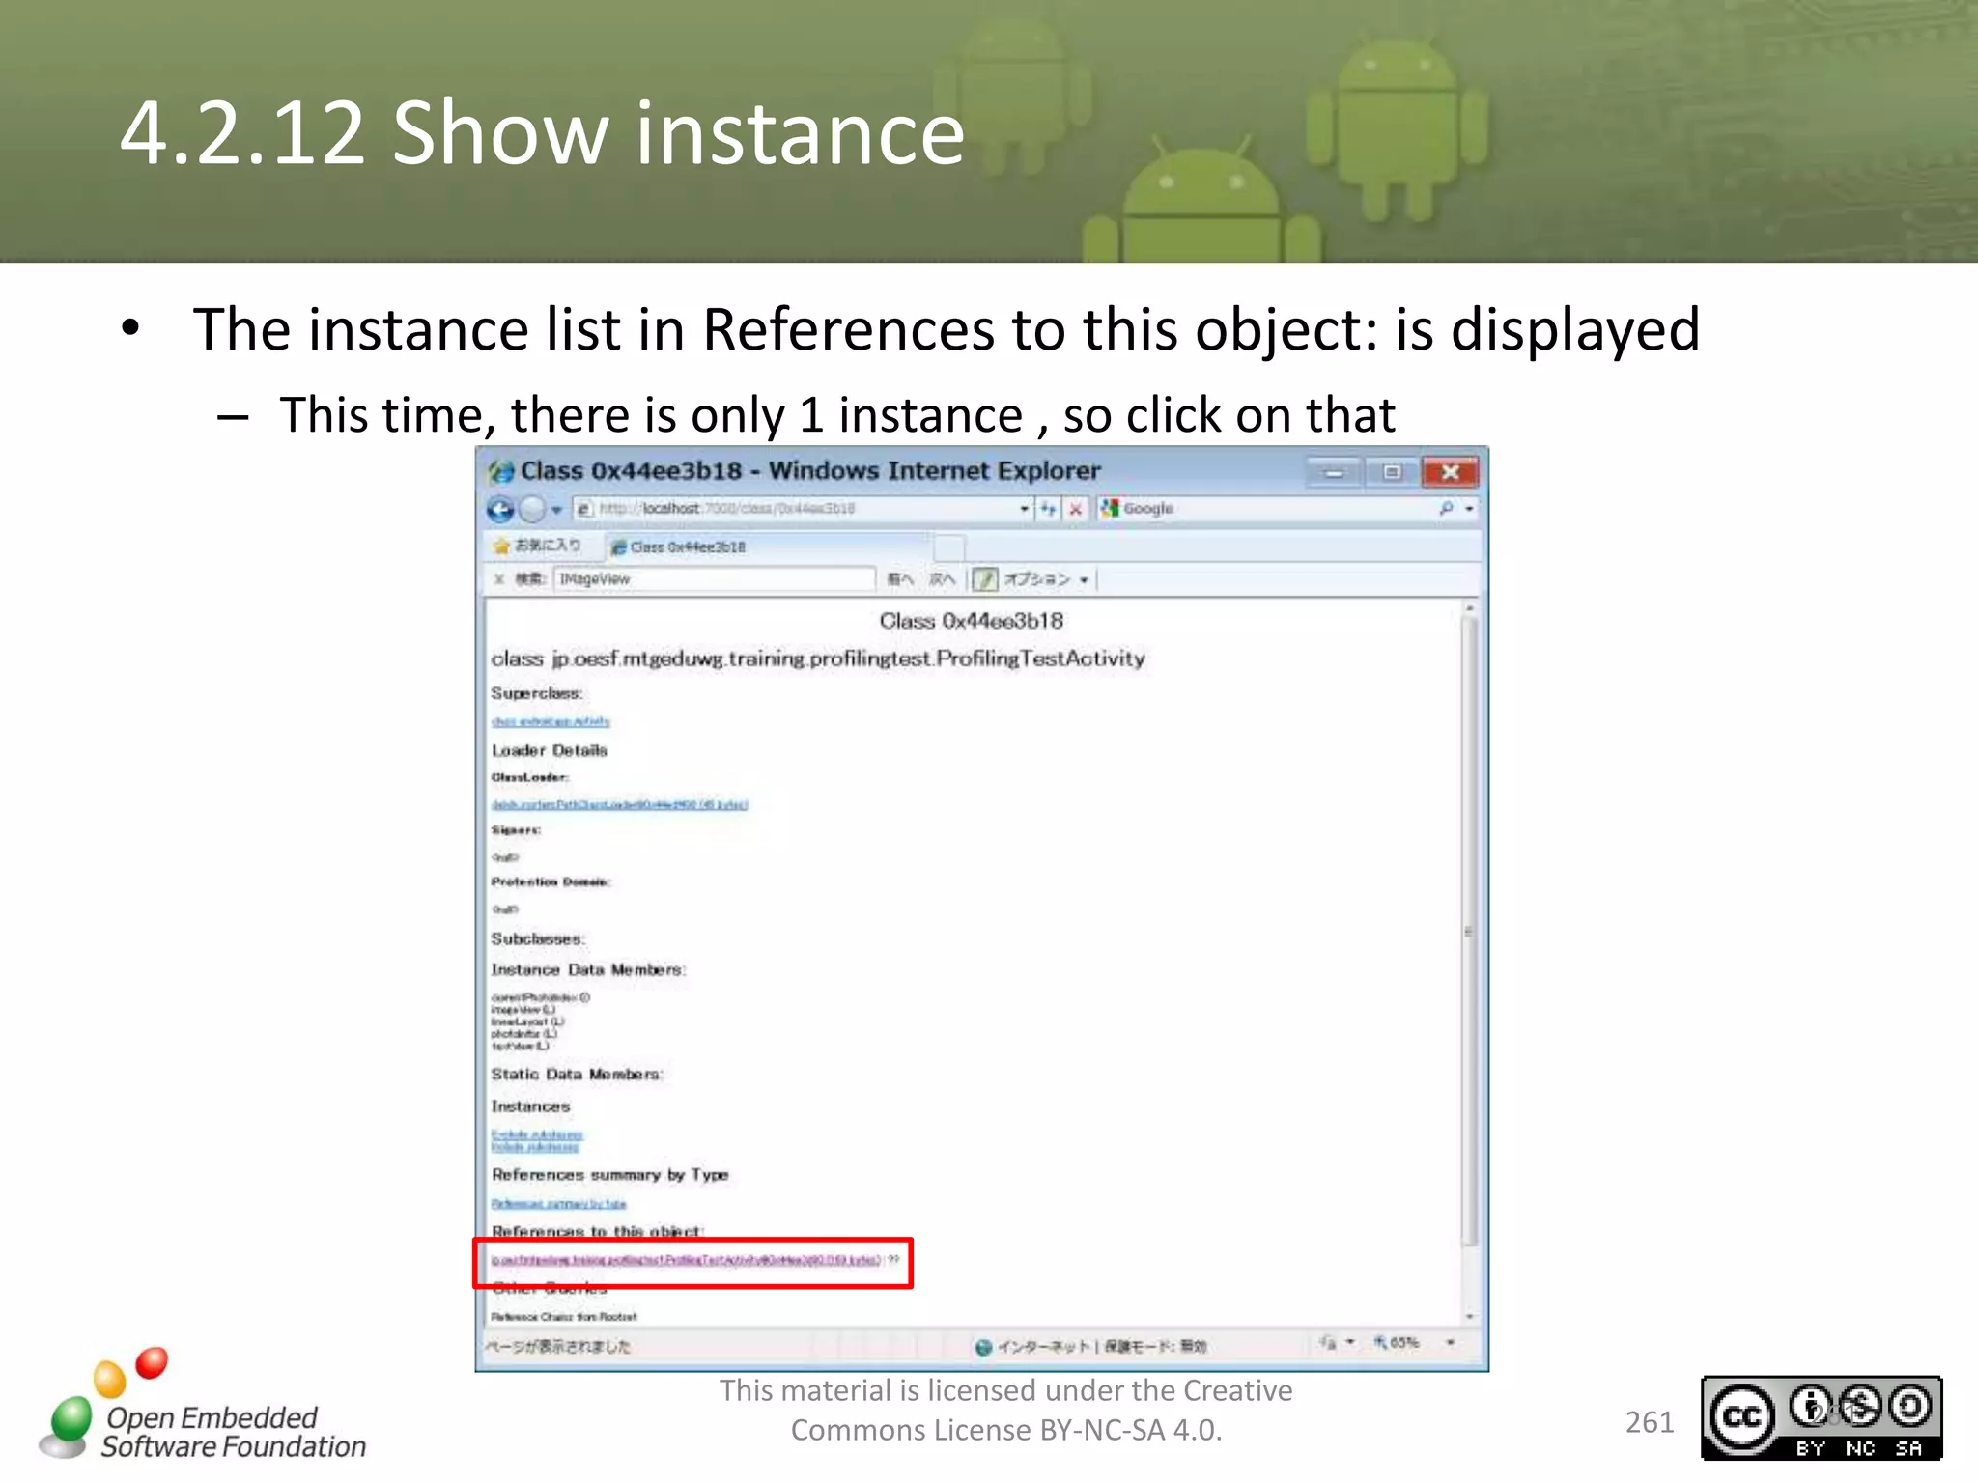Image resolution: width=1978 pixels, height=1483 pixels.
Task: Click the find Previous button
Action: tap(900, 579)
